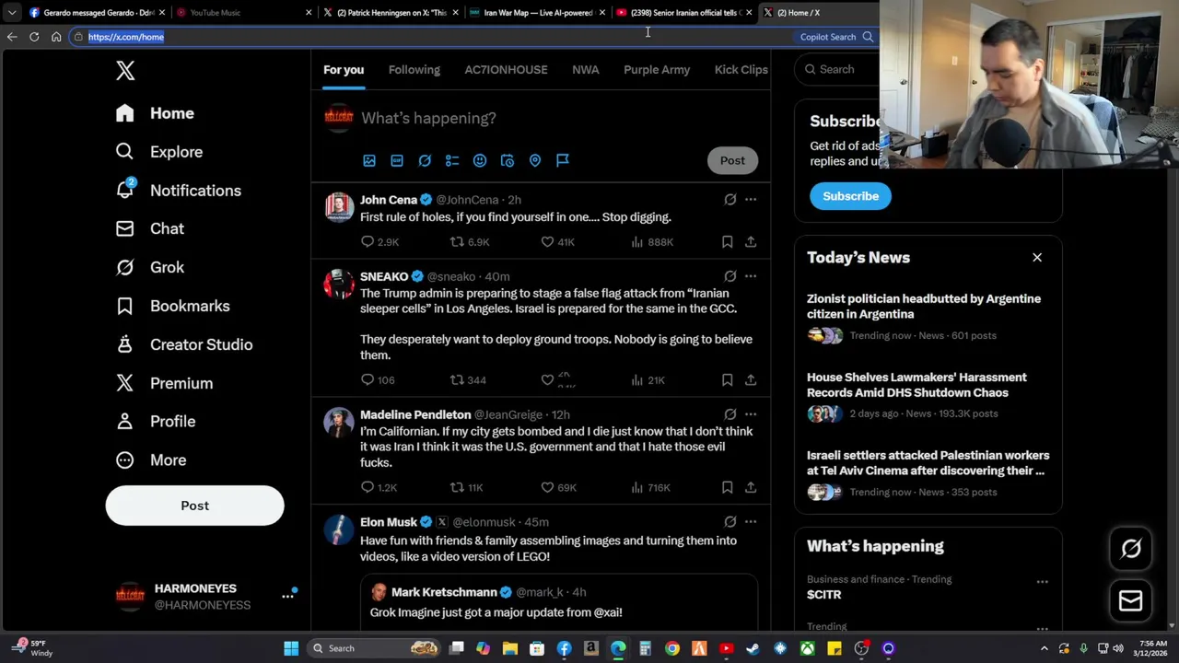This screenshot has height=663, width=1179.
Task: Open more options on Elon Musk's post
Action: click(x=751, y=521)
